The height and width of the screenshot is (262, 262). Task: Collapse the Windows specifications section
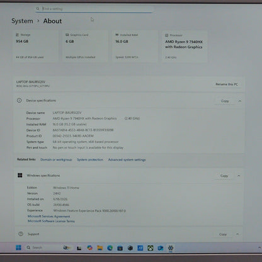(x=239, y=176)
